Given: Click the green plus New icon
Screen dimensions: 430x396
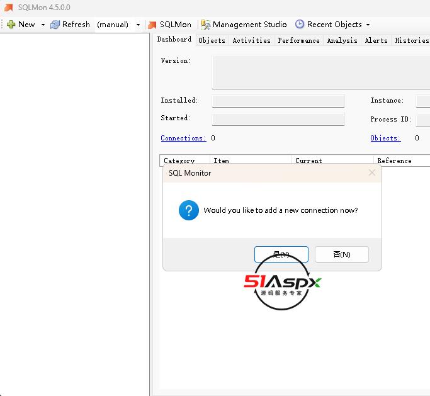Looking at the screenshot, I should click(11, 25).
